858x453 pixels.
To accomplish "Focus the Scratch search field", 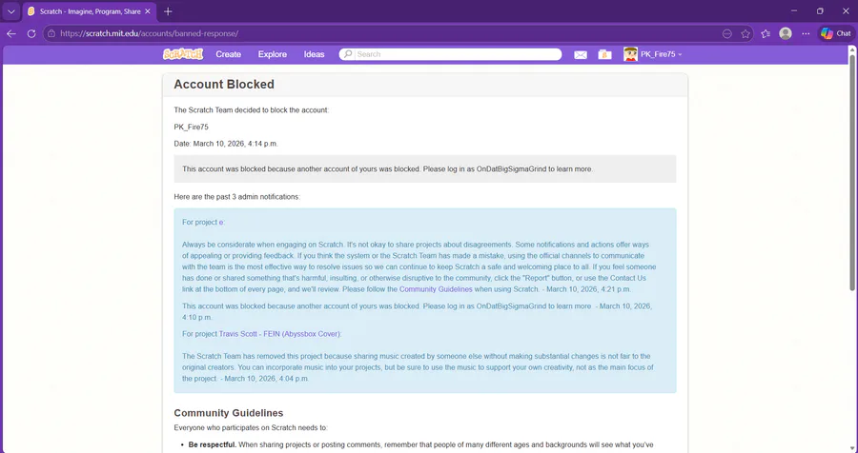I will click(450, 54).
